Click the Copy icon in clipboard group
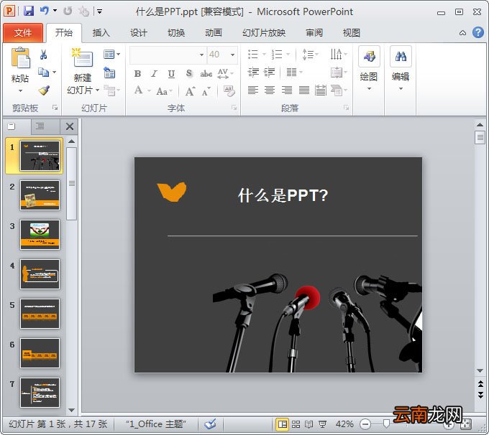 tap(43, 72)
